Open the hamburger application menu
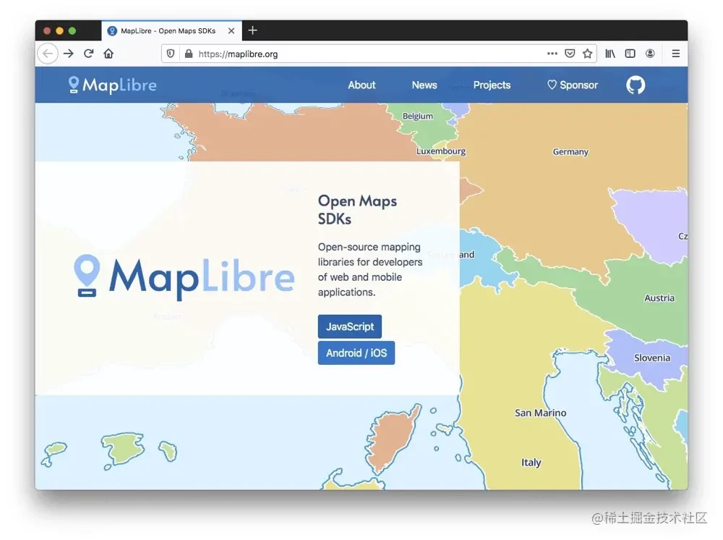 tap(675, 54)
